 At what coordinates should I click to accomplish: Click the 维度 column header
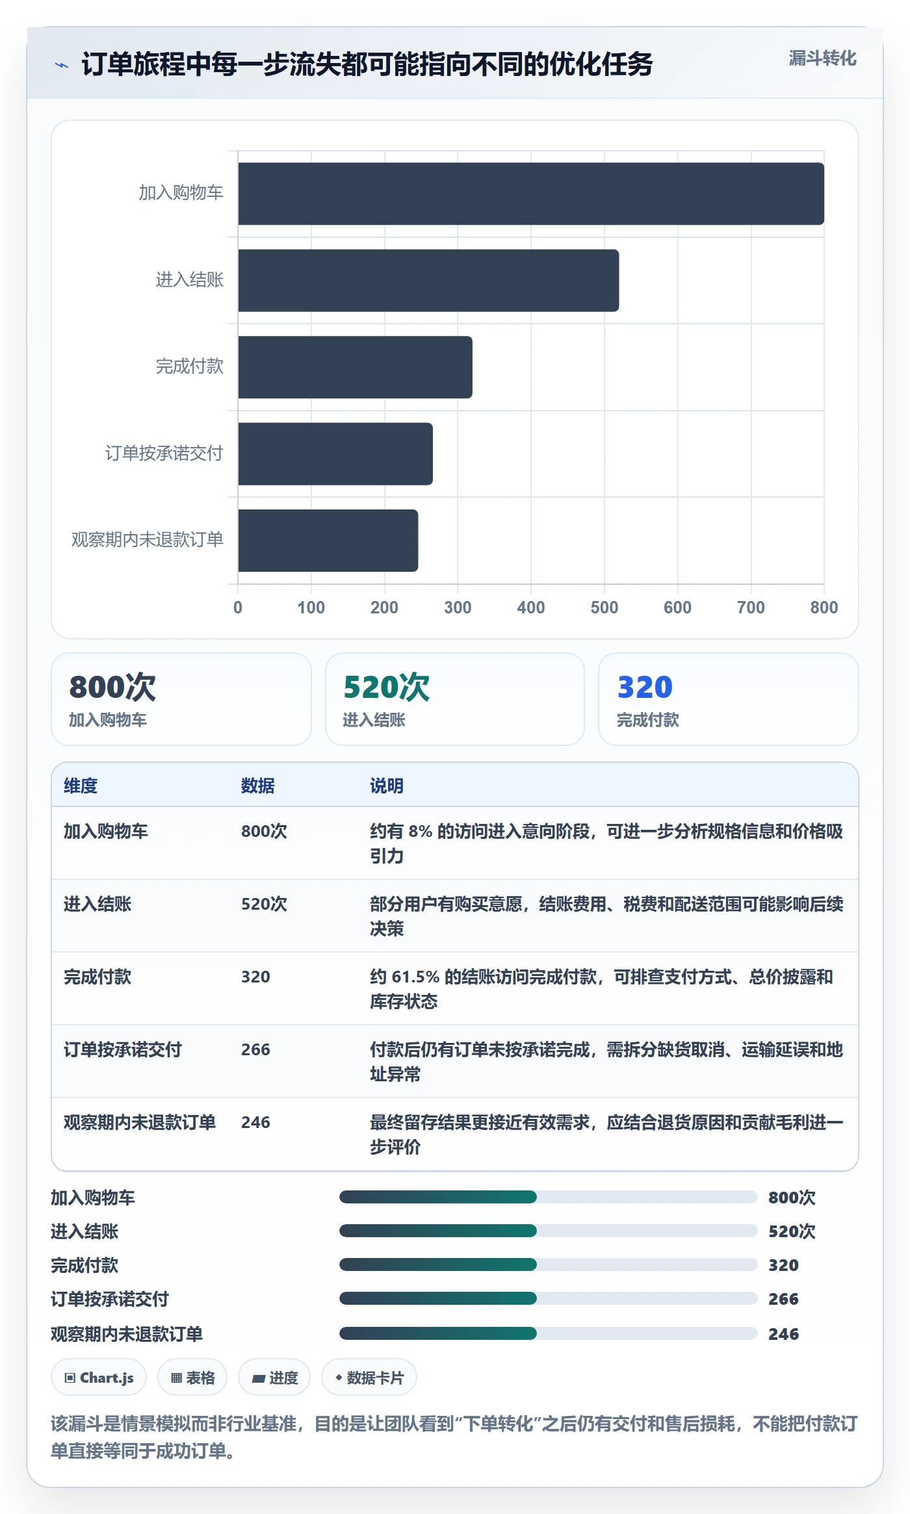pos(81,786)
